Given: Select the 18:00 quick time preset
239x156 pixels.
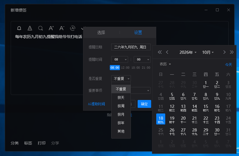Looking at the screenshot, I should (136, 68).
